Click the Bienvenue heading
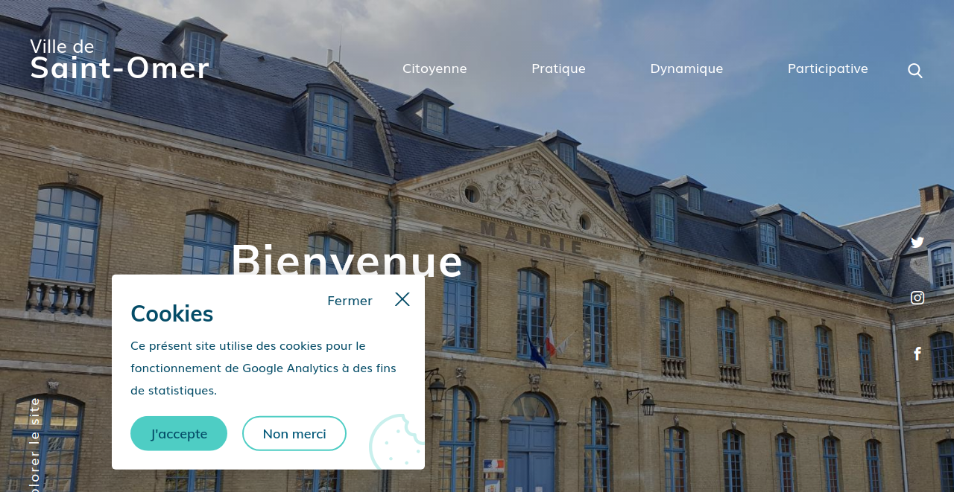 [x=347, y=259]
